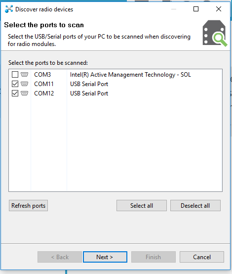Click Intel(R) Active Management Technology - SOL entry
232x274 pixels.
130,75
